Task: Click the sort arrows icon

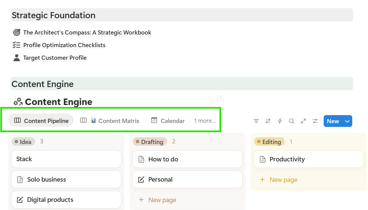Action: click(268, 121)
